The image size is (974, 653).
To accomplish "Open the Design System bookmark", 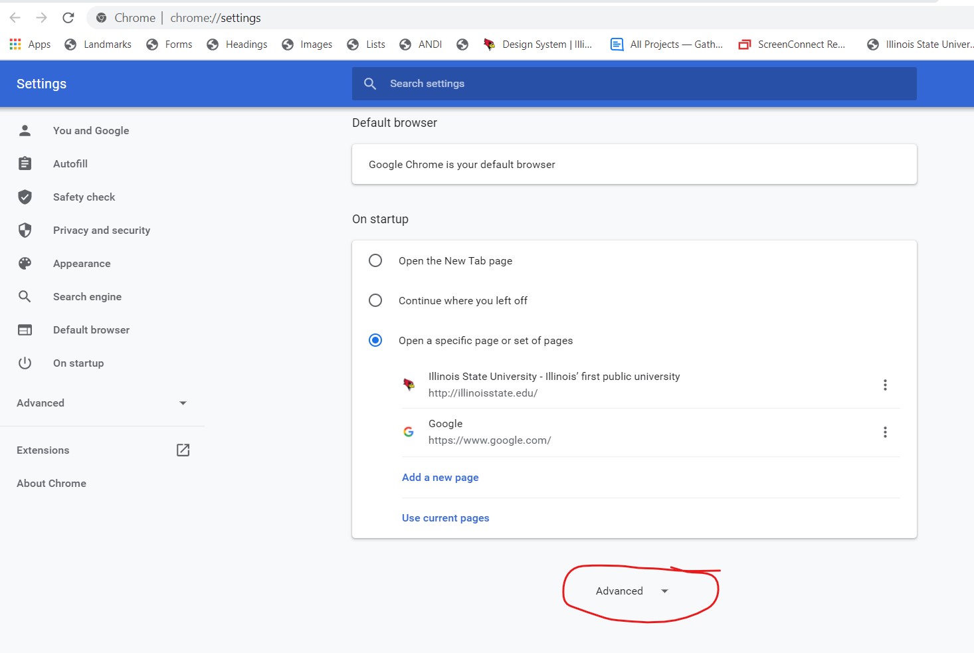I will 537,45.
